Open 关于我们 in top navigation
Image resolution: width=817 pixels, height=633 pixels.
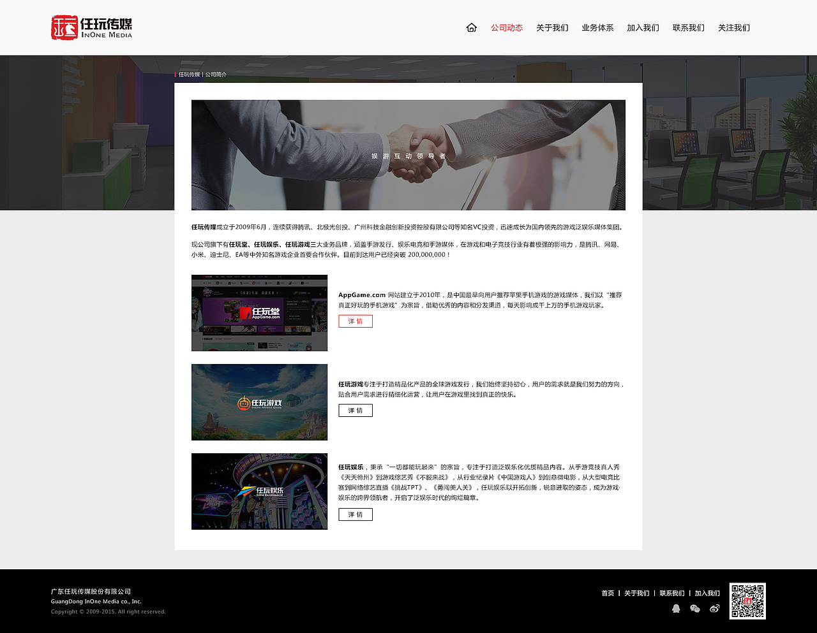552,27
